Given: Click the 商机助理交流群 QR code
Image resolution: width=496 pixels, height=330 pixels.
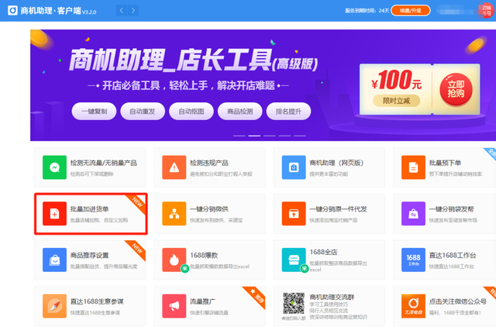Looking at the screenshot, I should coord(294,304).
